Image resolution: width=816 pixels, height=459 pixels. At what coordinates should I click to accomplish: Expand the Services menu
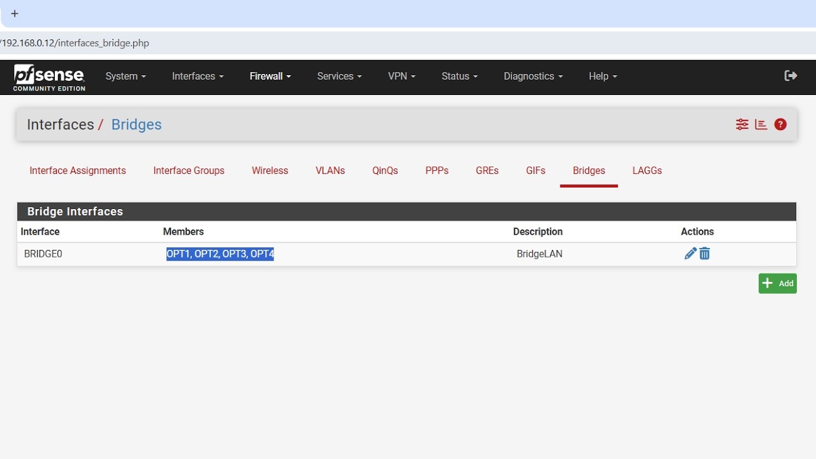[x=339, y=76]
